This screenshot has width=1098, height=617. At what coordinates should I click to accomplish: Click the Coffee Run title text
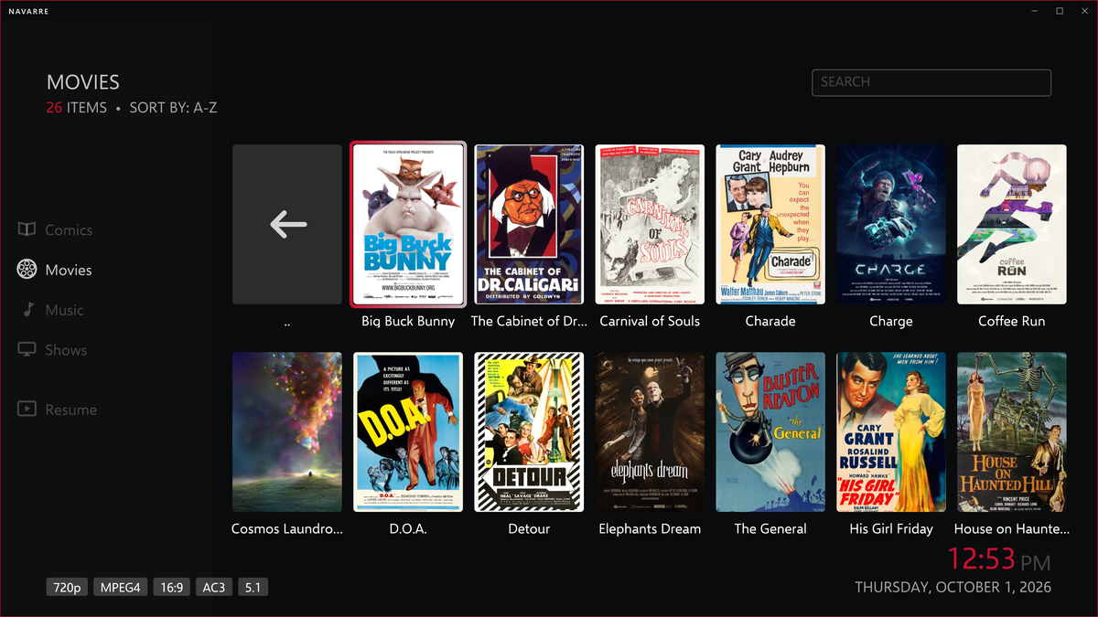pyautogui.click(x=1012, y=322)
